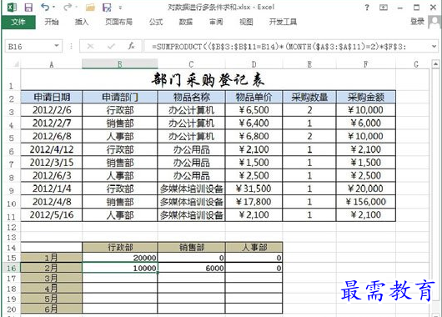Select header cell 物品单价
This screenshot has height=317, width=442.
point(254,97)
